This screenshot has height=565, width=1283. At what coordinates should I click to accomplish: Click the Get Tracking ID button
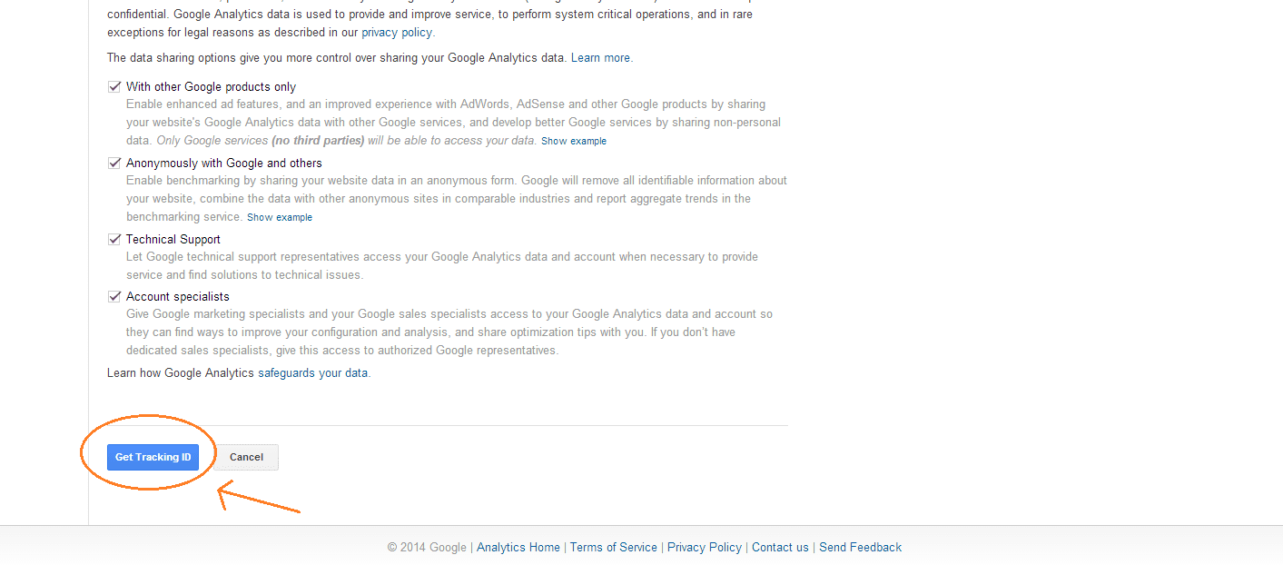153,457
